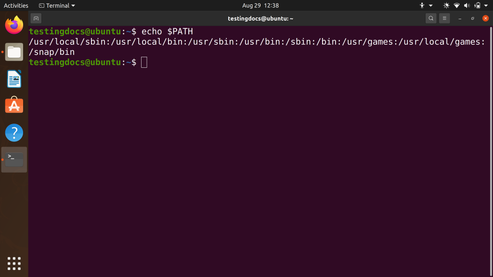Expand the system status menu
Viewport: 493px width, 277px height.
485,5
